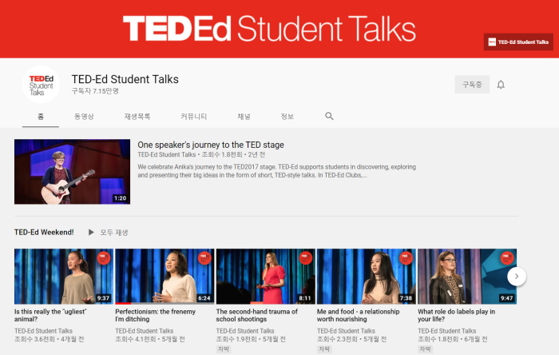559x355 pixels.
Task: Click TED-Ed Student Talks link under featured video
Action: tap(166, 154)
